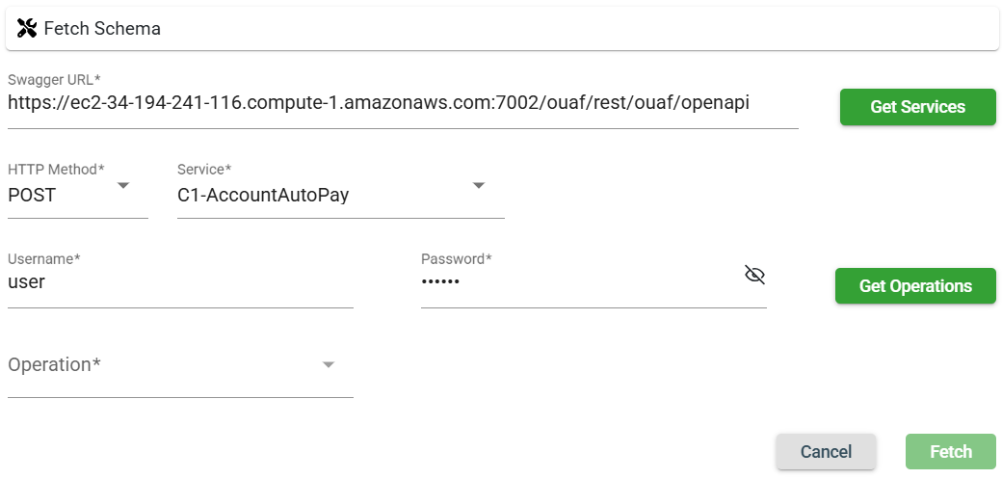This screenshot has width=1002, height=479.
Task: Open the Operation dropdown arrow
Action: tap(329, 365)
